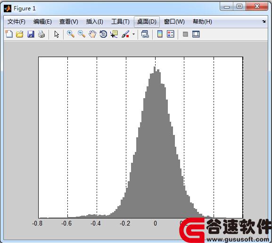272x243 pixels.
Task: Toggle the Link Plot icon
Action: pyautogui.click(x=145, y=34)
